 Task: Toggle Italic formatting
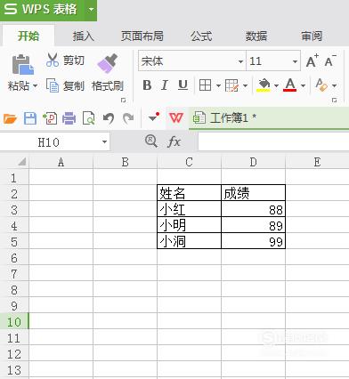[165, 85]
